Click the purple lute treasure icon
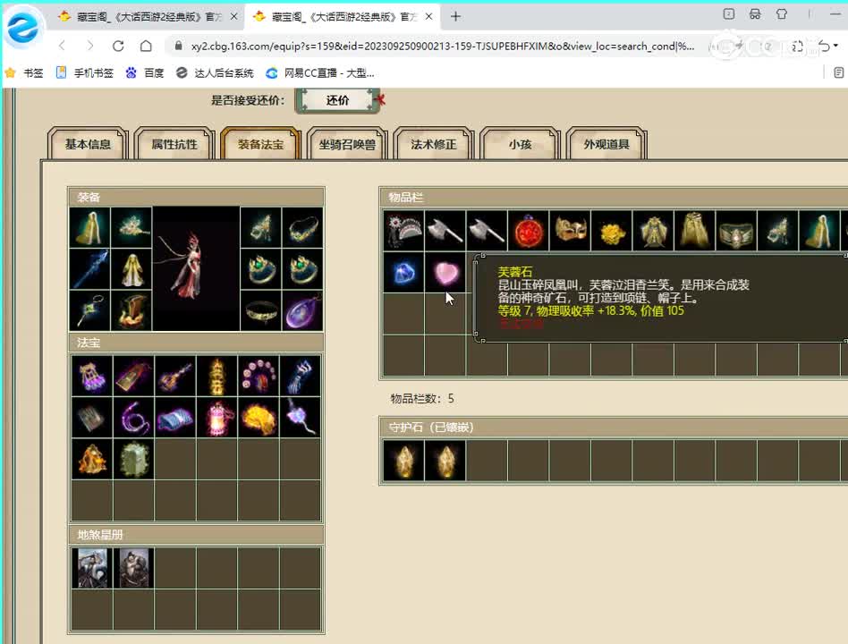Screen dimensions: 848x644 (175, 376)
